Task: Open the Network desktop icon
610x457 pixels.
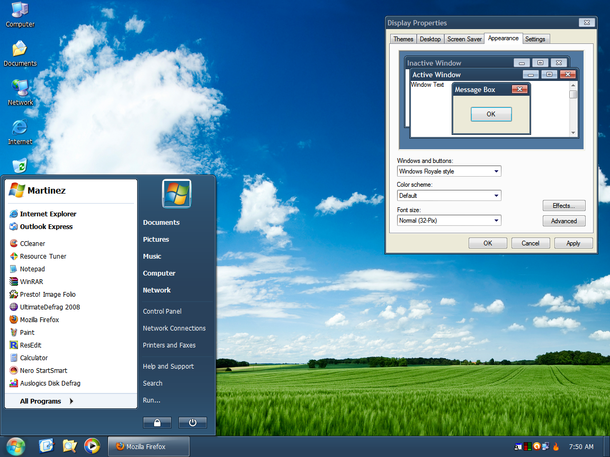Action: 20,88
